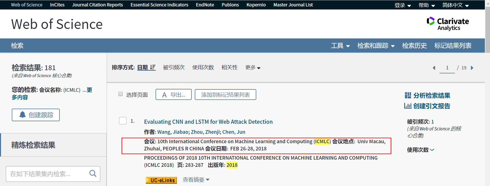Screen dimensions: 490x186
Task: Open the 更多 sort options dropdown
Action: [x=253, y=67]
